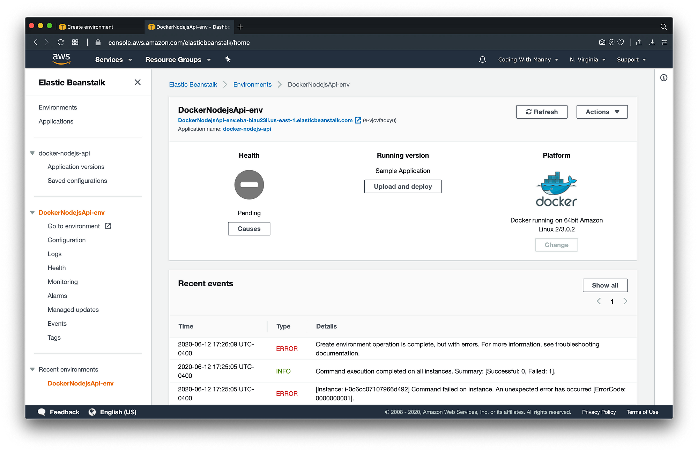The height and width of the screenshot is (452, 698).
Task: Open the Privacy Policy footer link
Action: pos(599,412)
